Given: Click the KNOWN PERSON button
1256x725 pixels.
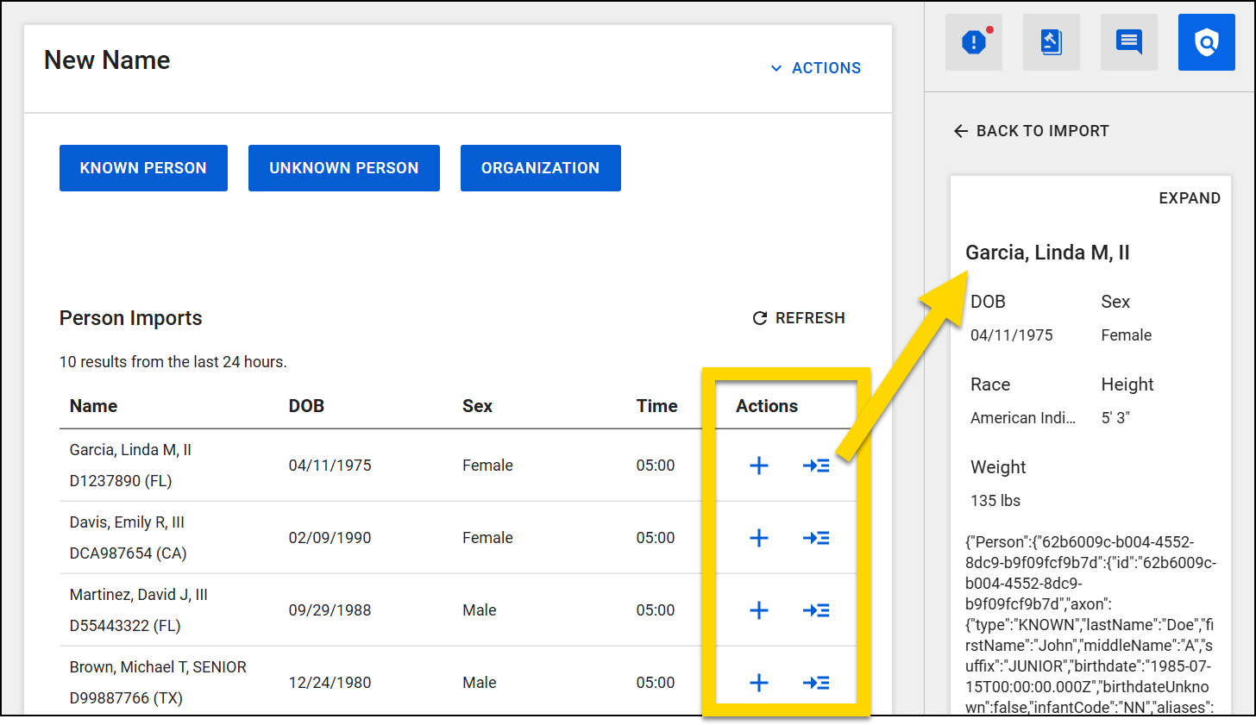Looking at the screenshot, I should click(x=143, y=167).
